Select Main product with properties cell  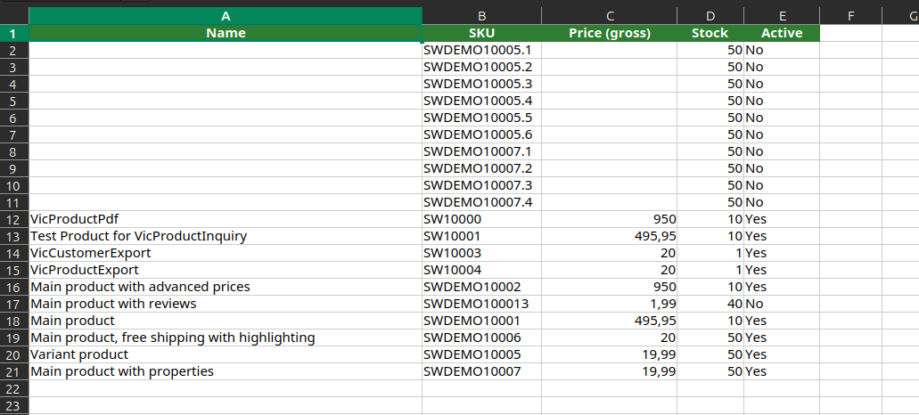(x=226, y=371)
